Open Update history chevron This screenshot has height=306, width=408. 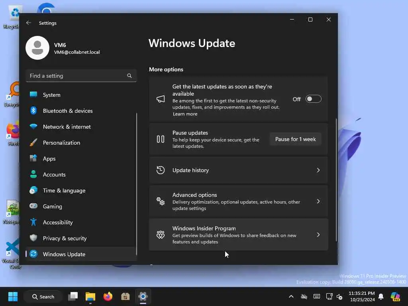[x=318, y=170]
